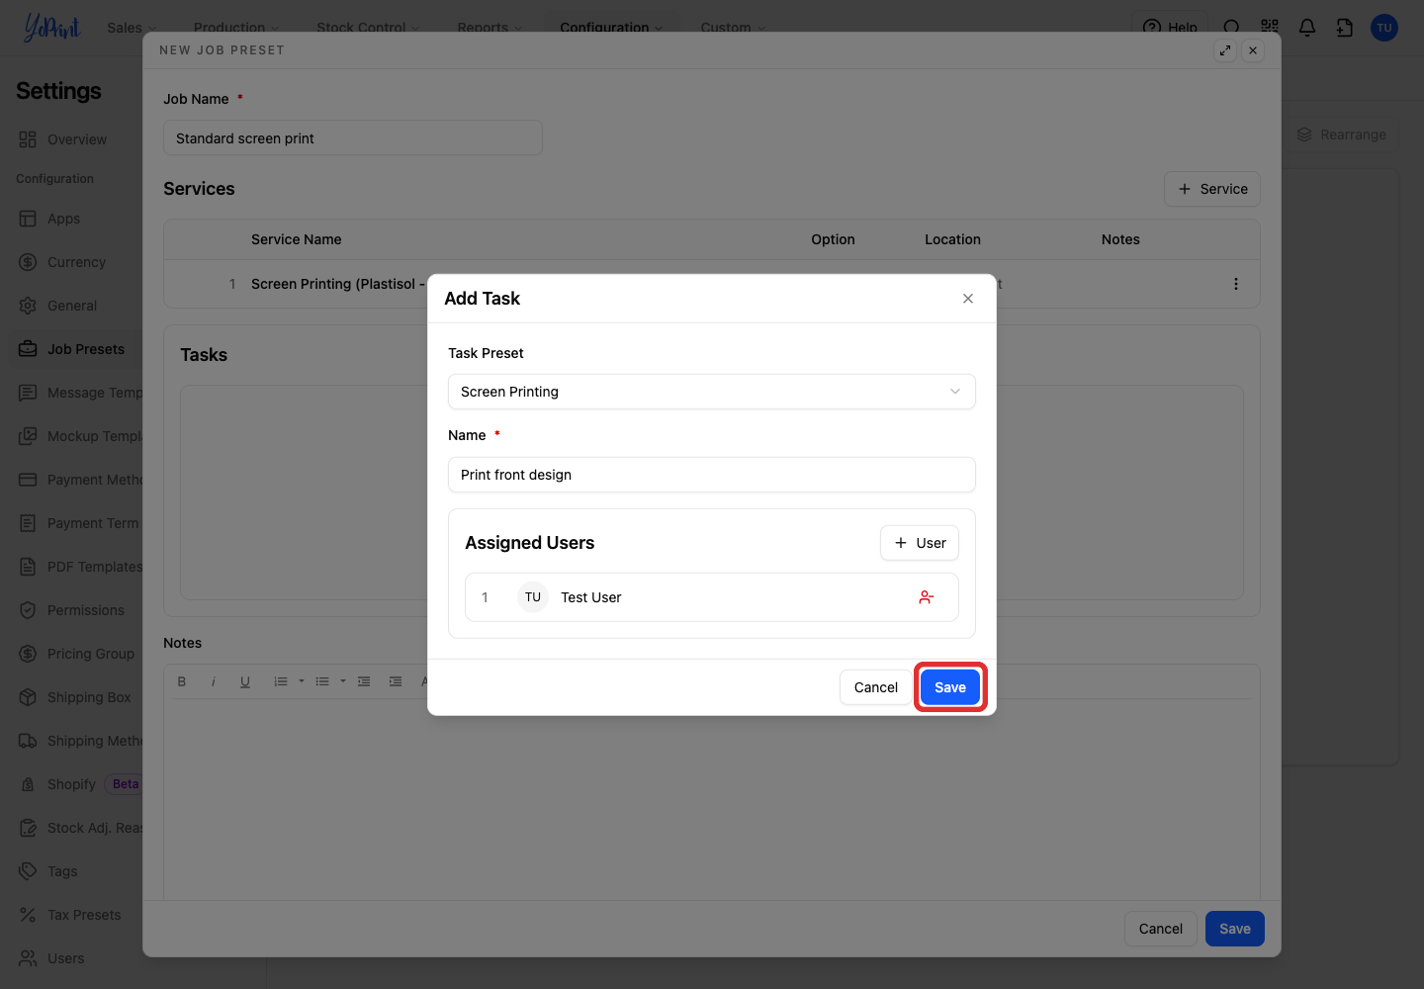The image size is (1424, 989).
Task: Cancel the Add Task dialog
Action: [876, 687]
